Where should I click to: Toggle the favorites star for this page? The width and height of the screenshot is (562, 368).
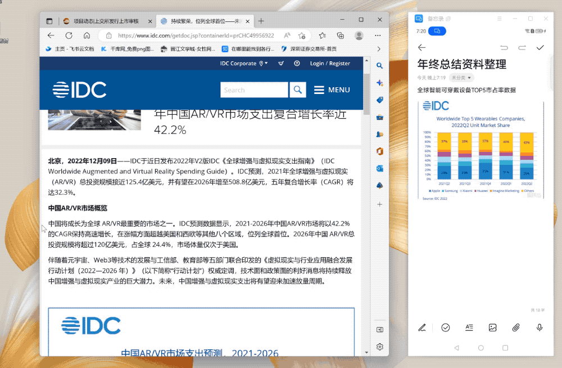[x=301, y=34]
